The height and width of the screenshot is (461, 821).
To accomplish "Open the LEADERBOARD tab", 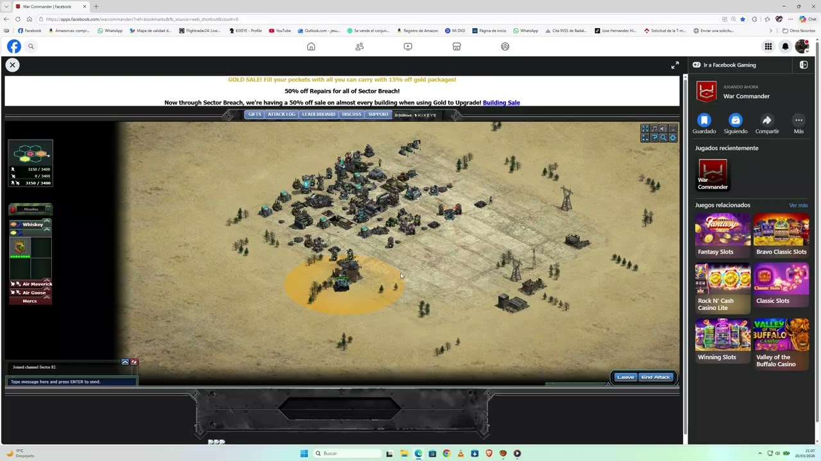I will pos(319,115).
